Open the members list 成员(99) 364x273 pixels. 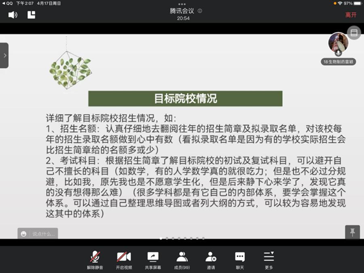(x=182, y=259)
